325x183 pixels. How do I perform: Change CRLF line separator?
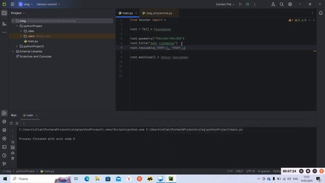coord(239,171)
